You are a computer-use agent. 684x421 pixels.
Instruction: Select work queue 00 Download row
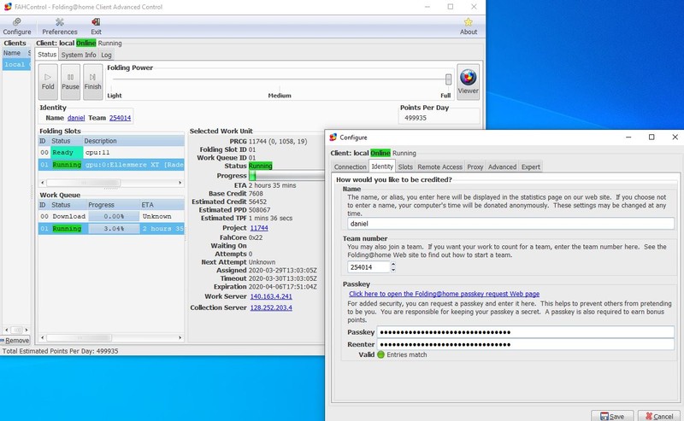[111, 216]
